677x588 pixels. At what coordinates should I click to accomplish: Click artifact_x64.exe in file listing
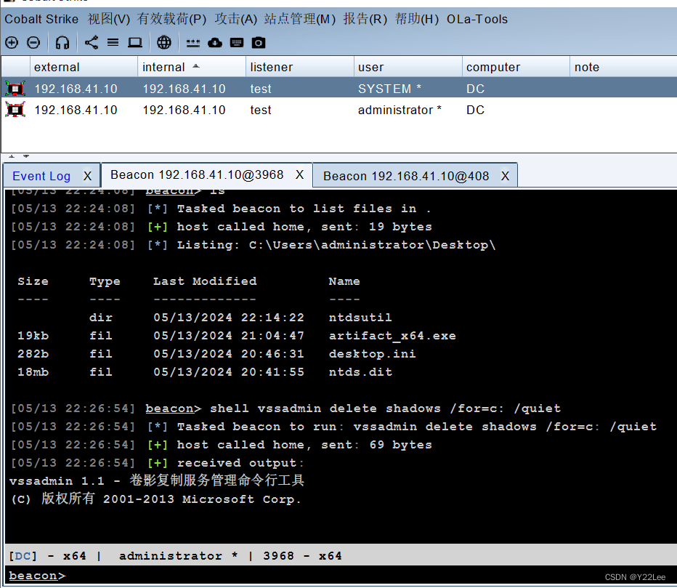tap(392, 336)
